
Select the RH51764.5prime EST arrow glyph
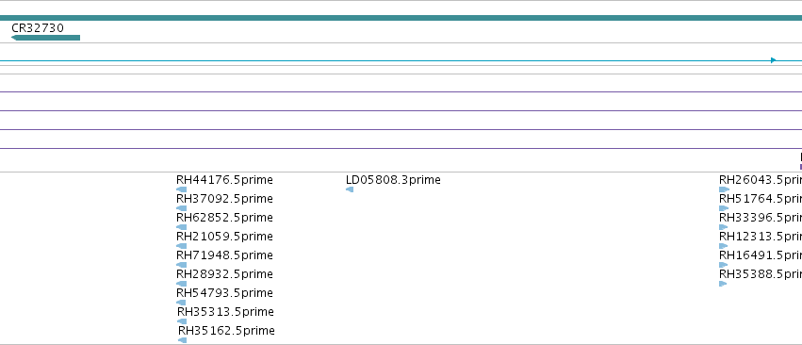pos(724,208)
